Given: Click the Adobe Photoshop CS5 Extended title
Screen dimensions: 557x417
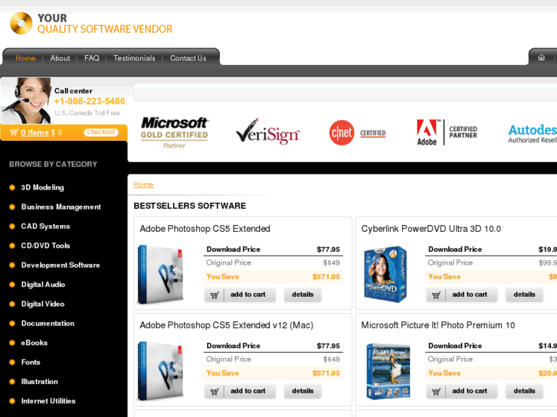Looking at the screenshot, I should click(x=205, y=229).
